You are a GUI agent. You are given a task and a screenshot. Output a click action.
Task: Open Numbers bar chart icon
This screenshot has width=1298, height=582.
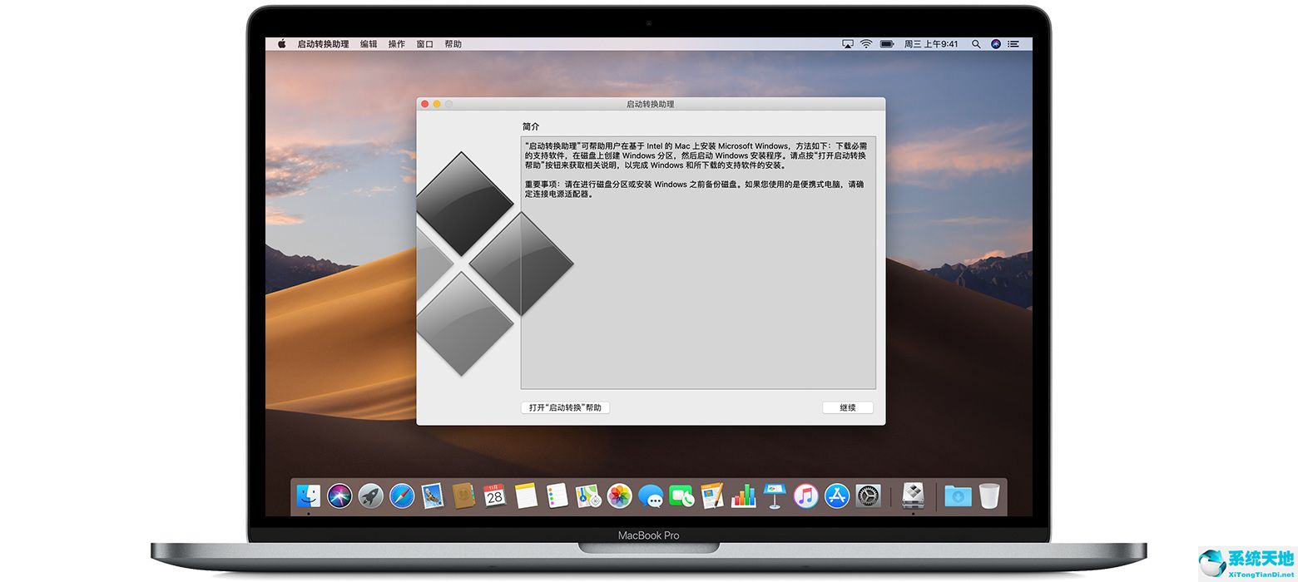(x=743, y=496)
